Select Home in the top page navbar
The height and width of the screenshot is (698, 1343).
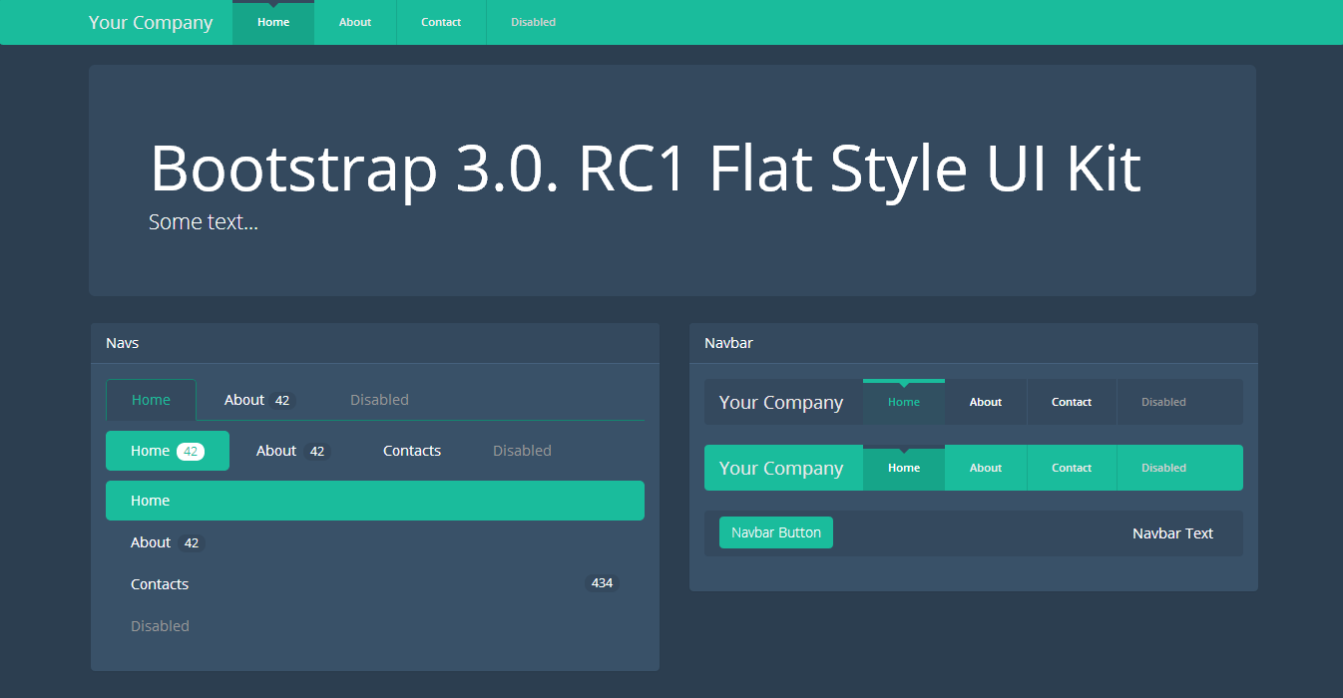click(273, 23)
